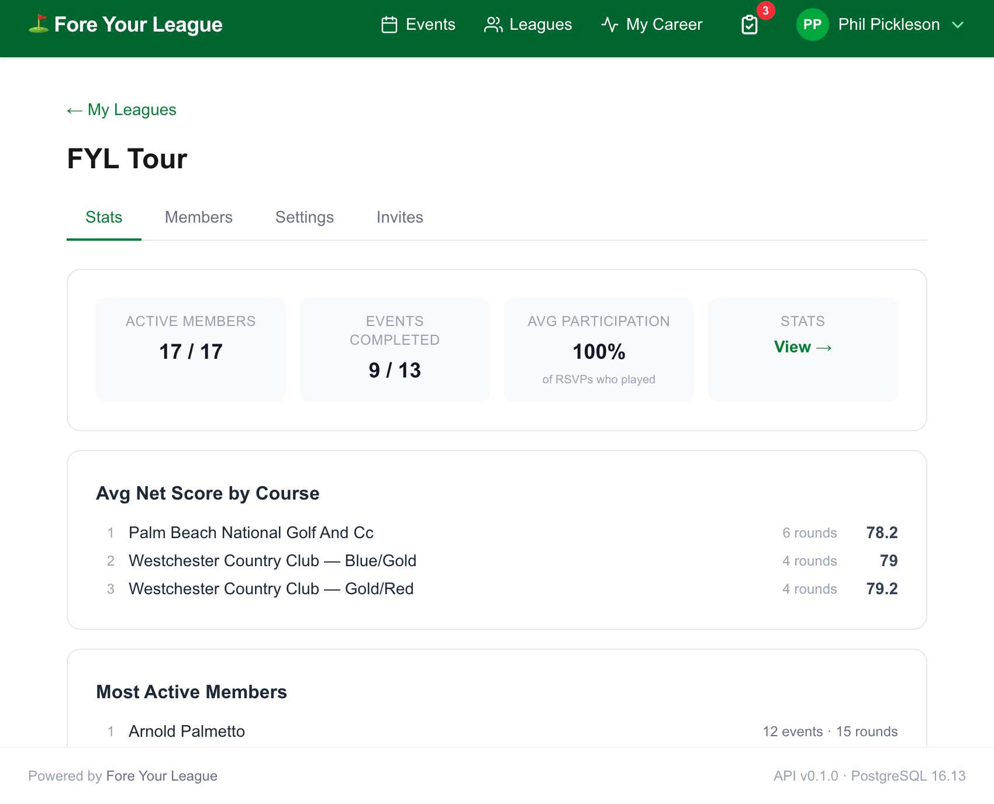Open the Invites tab
Screen dimensions: 994x804
coord(400,217)
